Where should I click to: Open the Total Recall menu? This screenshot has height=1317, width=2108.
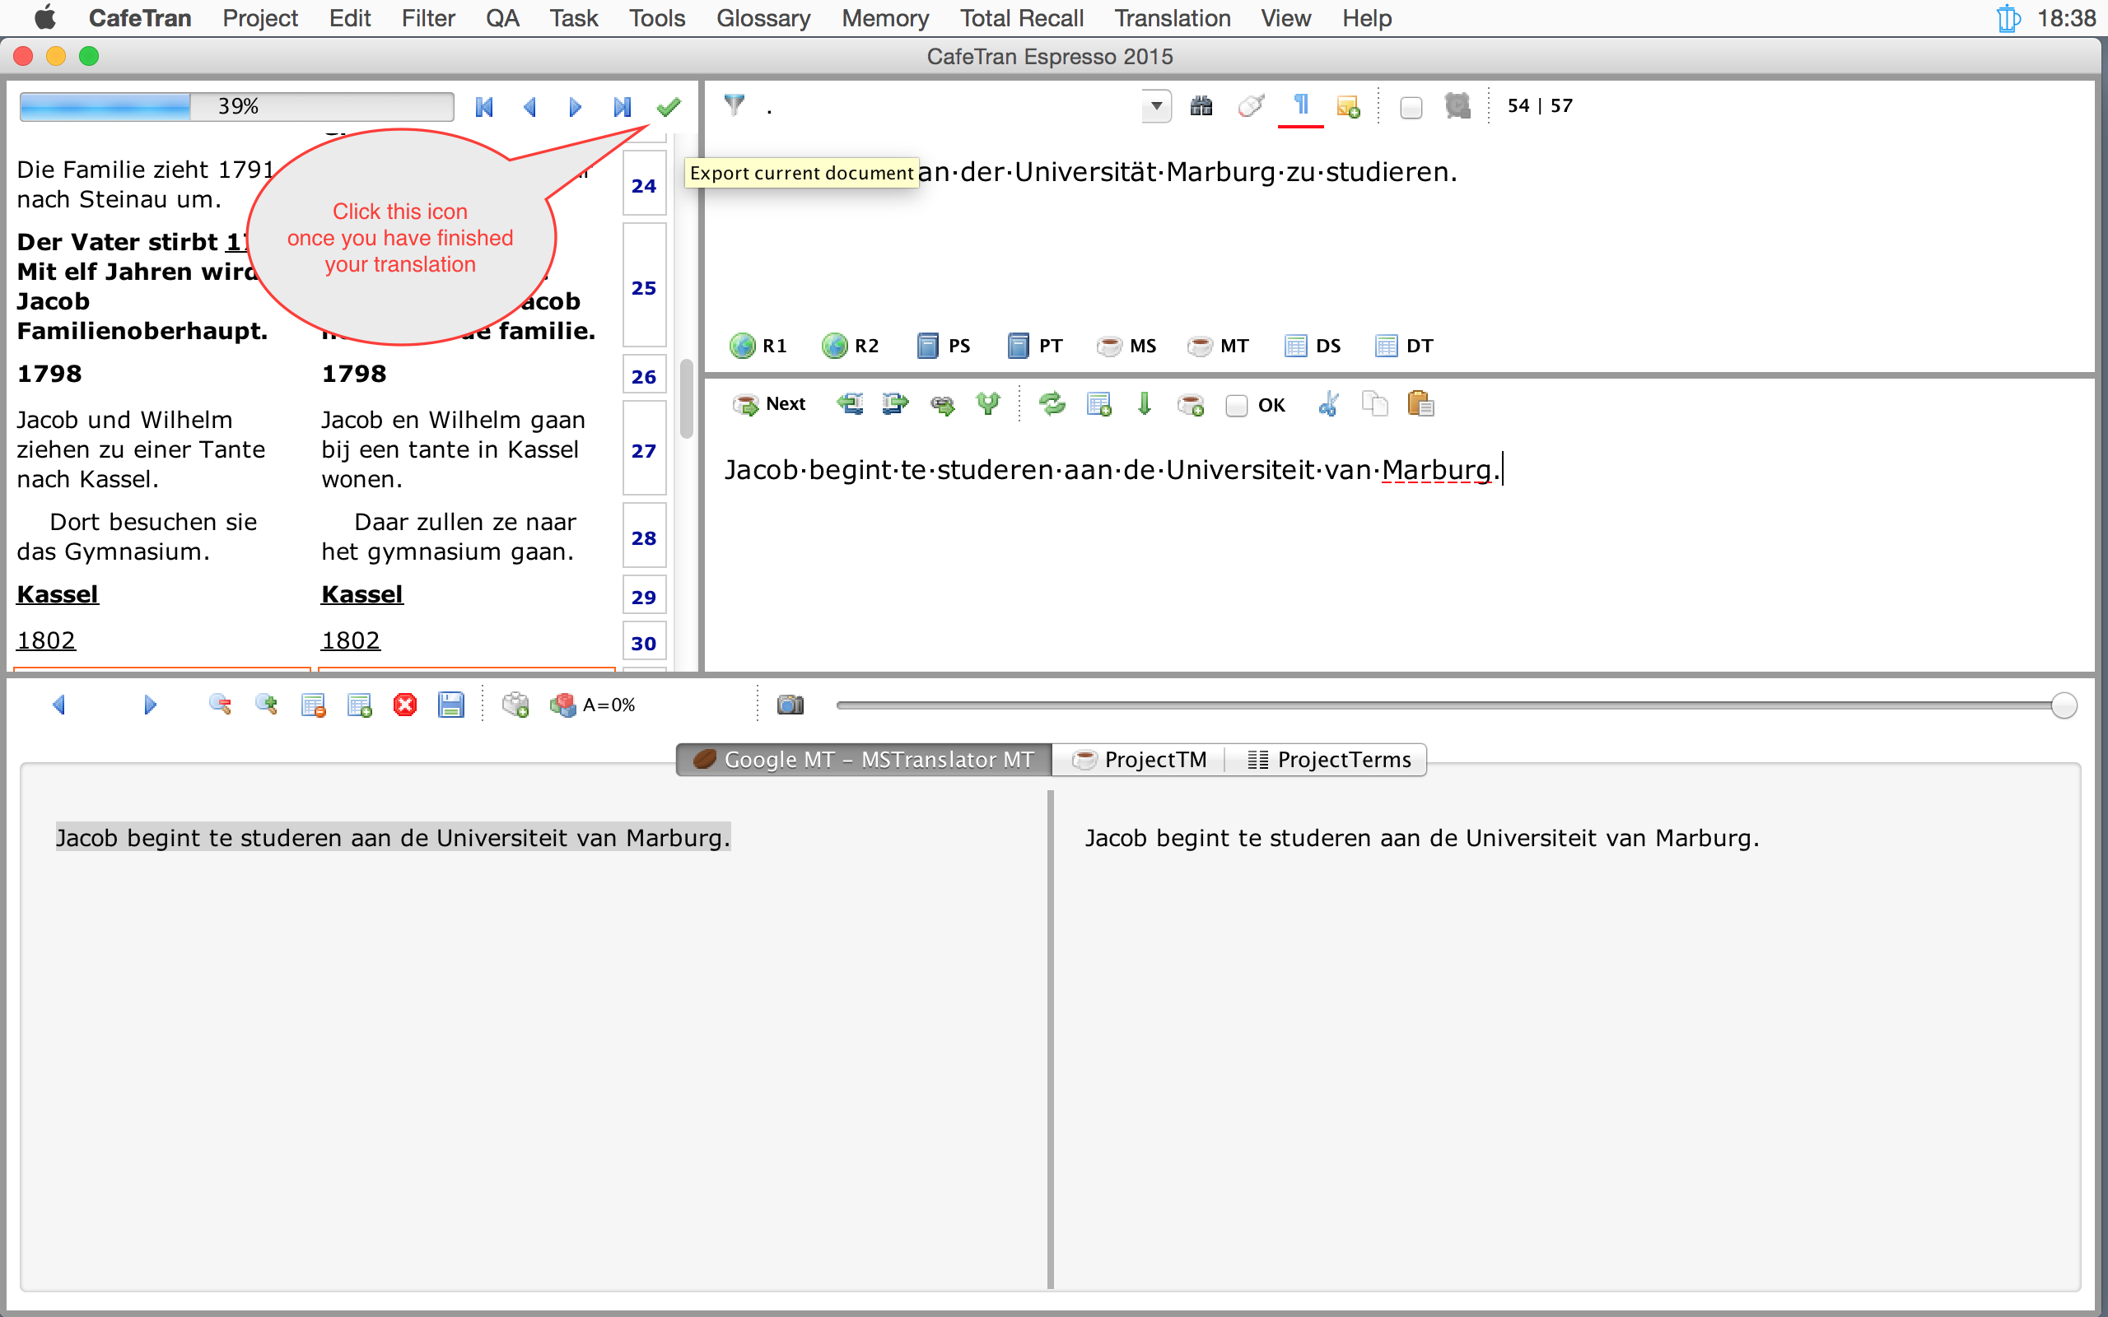pos(1021,17)
